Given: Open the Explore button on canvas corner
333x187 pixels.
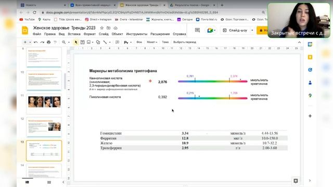Looking at the screenshot, I should [296, 181].
